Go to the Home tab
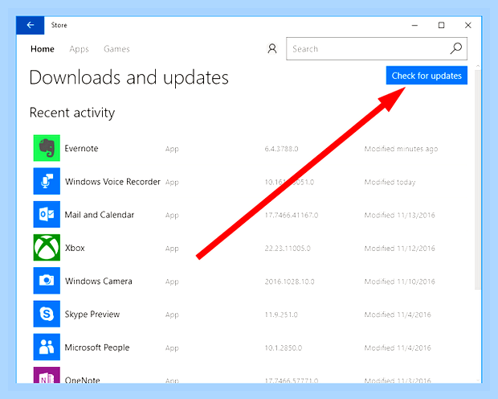Viewport: 498px width, 399px height. 43,49
